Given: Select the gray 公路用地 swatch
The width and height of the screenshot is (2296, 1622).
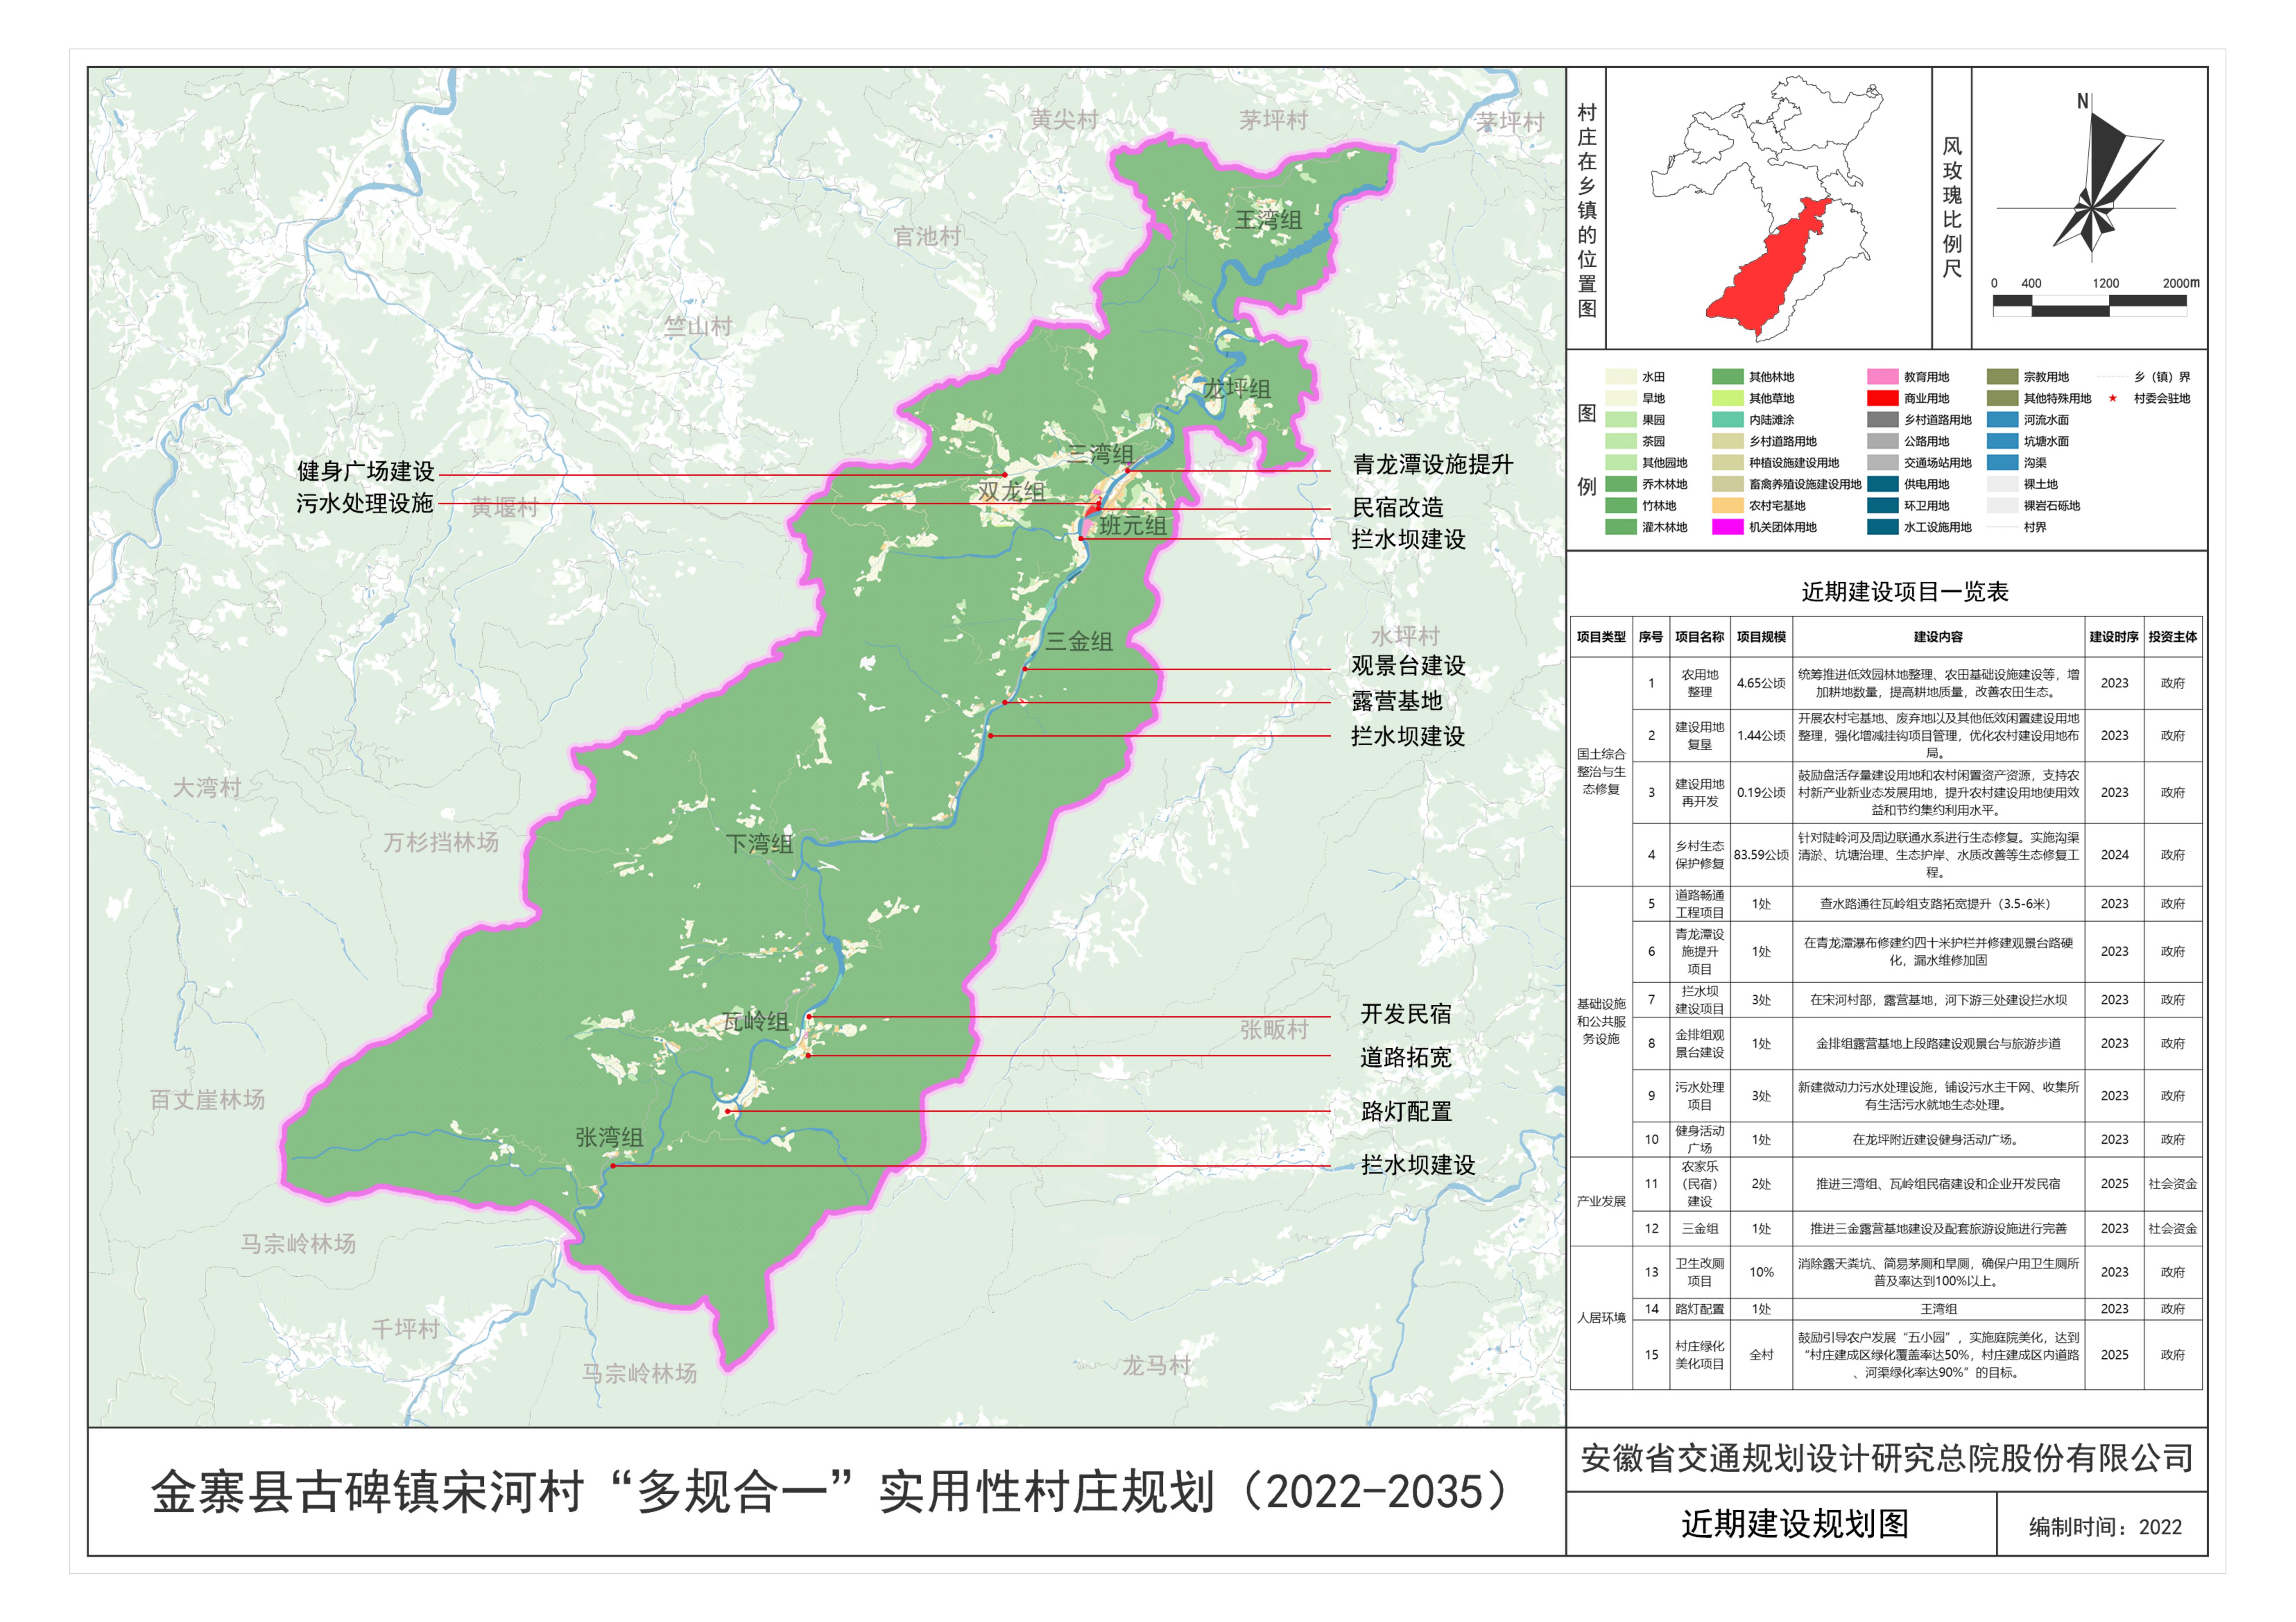Looking at the screenshot, I should (x=1883, y=441).
